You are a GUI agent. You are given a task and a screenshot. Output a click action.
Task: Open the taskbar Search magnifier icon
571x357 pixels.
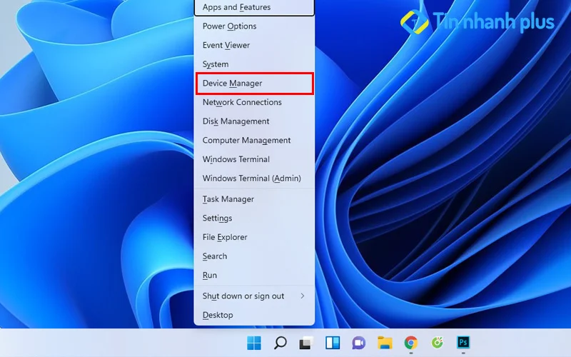[x=281, y=343]
